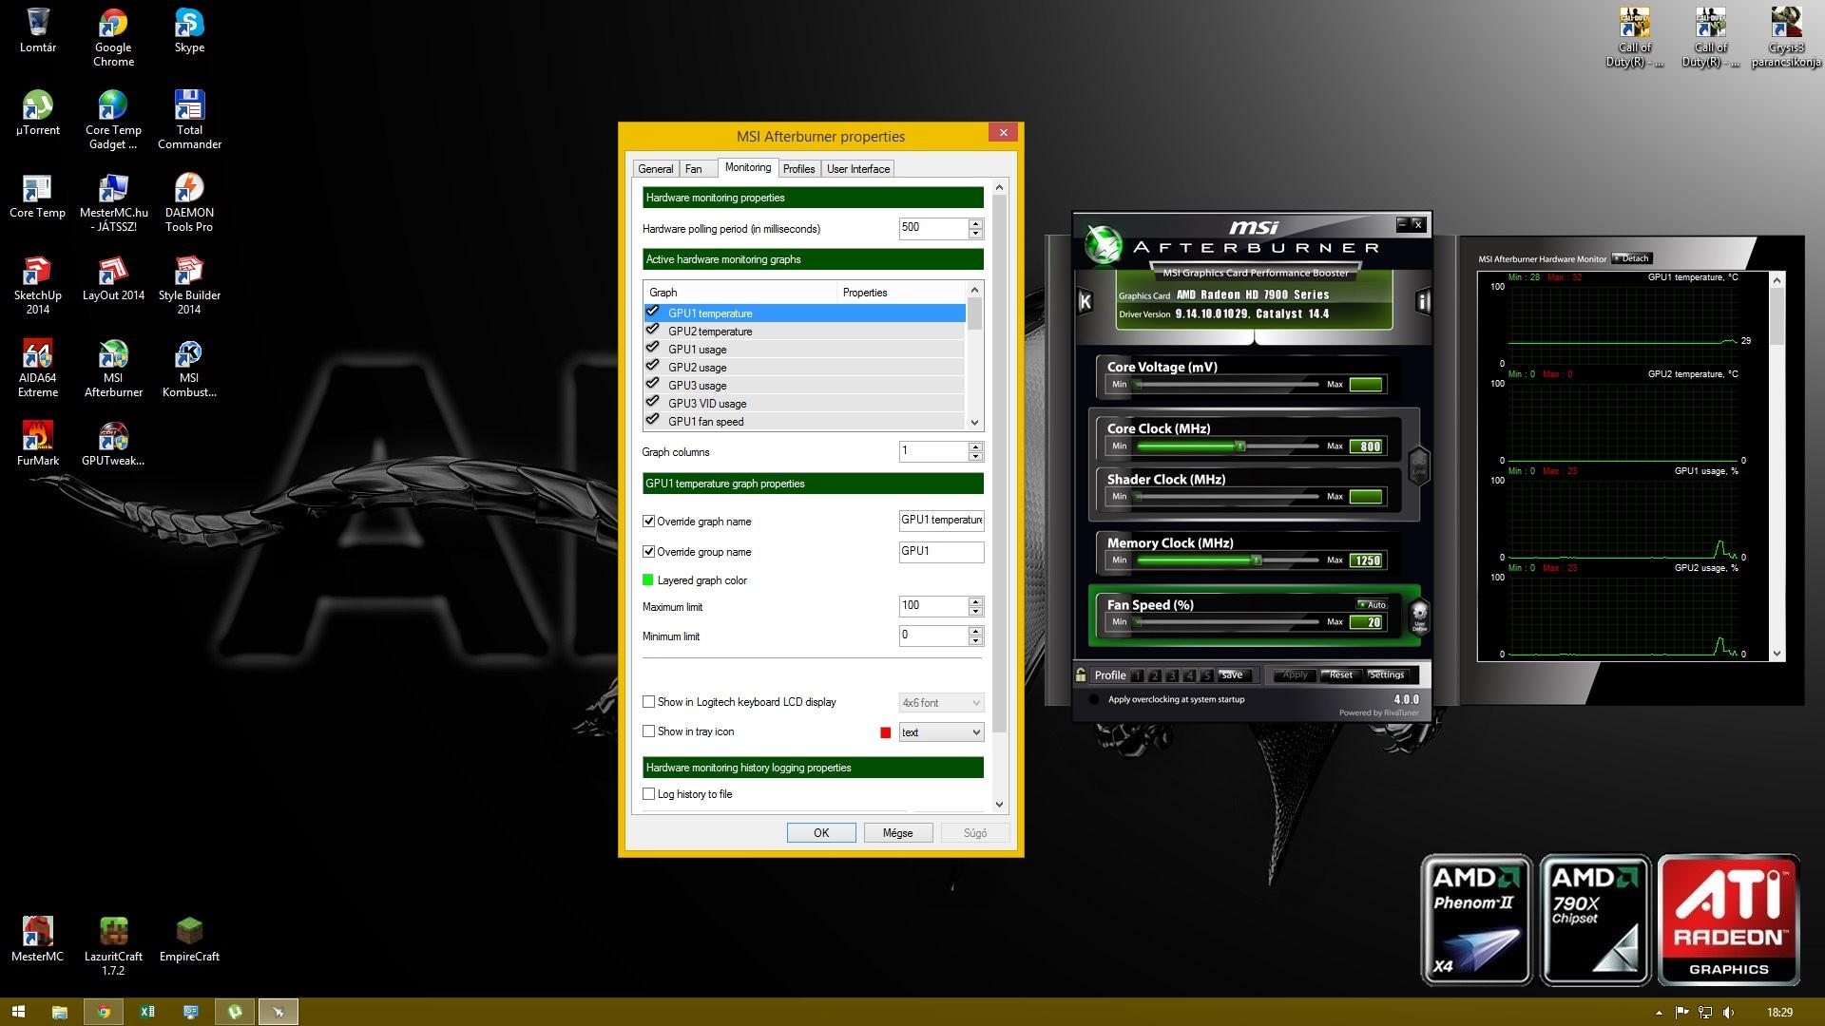Switch to the Profiles tab
1825x1026 pixels.
pyautogui.click(x=798, y=169)
